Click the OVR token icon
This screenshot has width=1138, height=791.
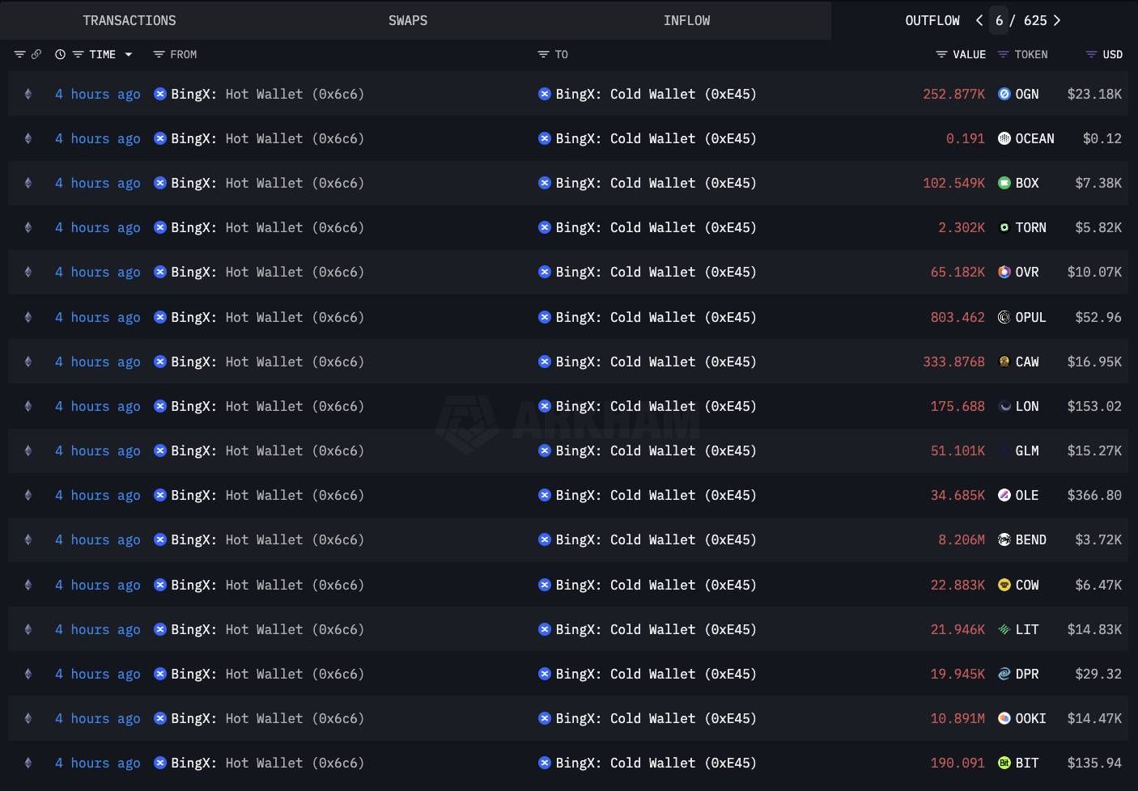coord(1004,272)
